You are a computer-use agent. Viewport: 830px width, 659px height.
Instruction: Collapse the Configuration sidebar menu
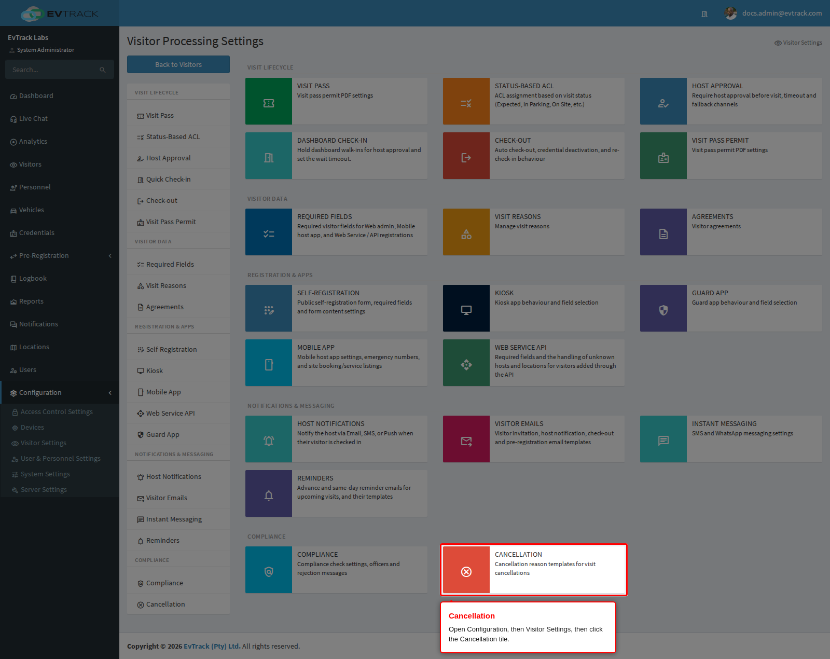click(x=60, y=393)
